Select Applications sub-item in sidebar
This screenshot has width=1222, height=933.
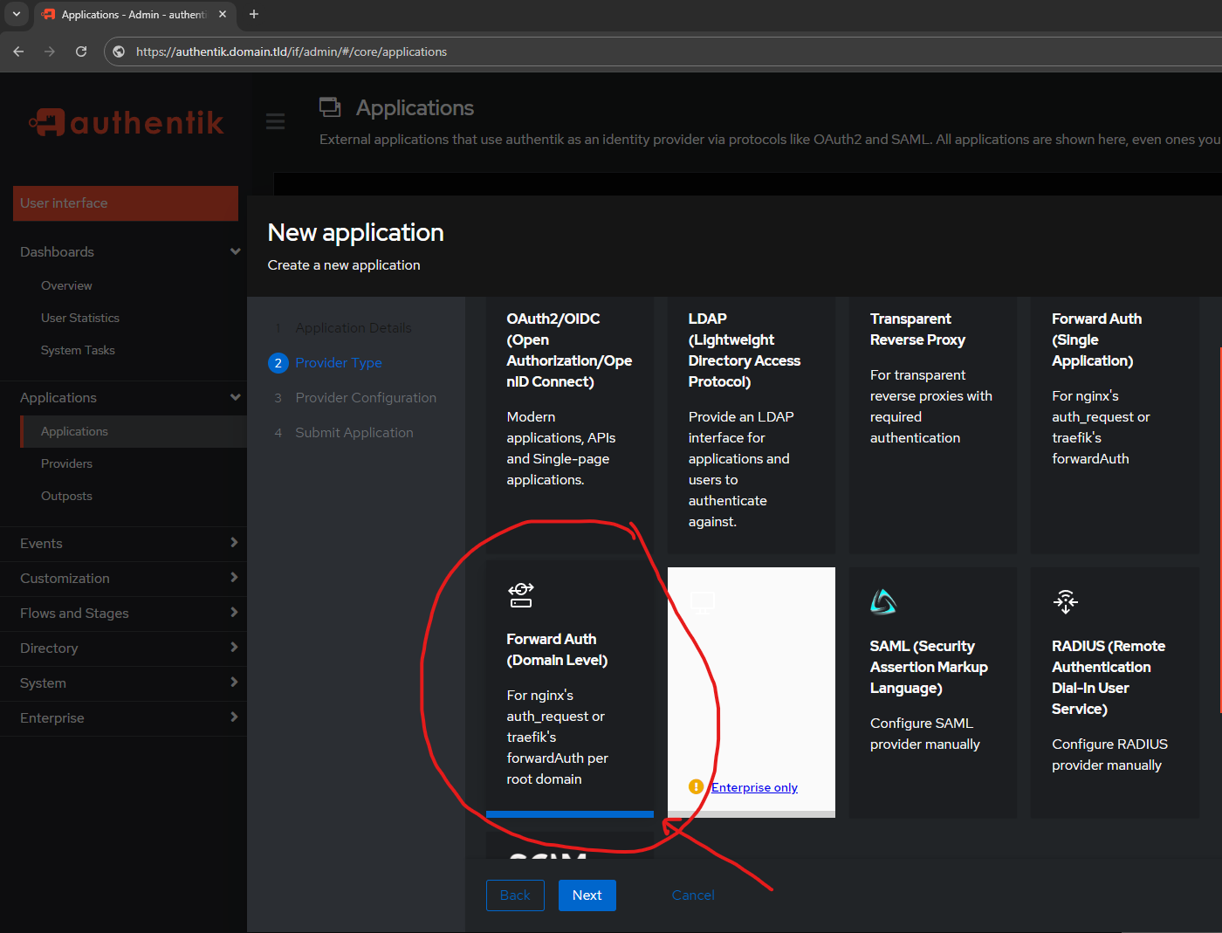click(134, 431)
